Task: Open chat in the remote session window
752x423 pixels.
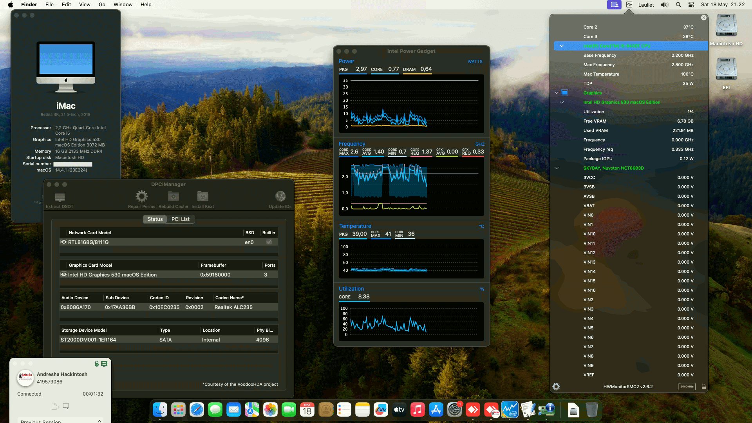Action: coord(65,406)
